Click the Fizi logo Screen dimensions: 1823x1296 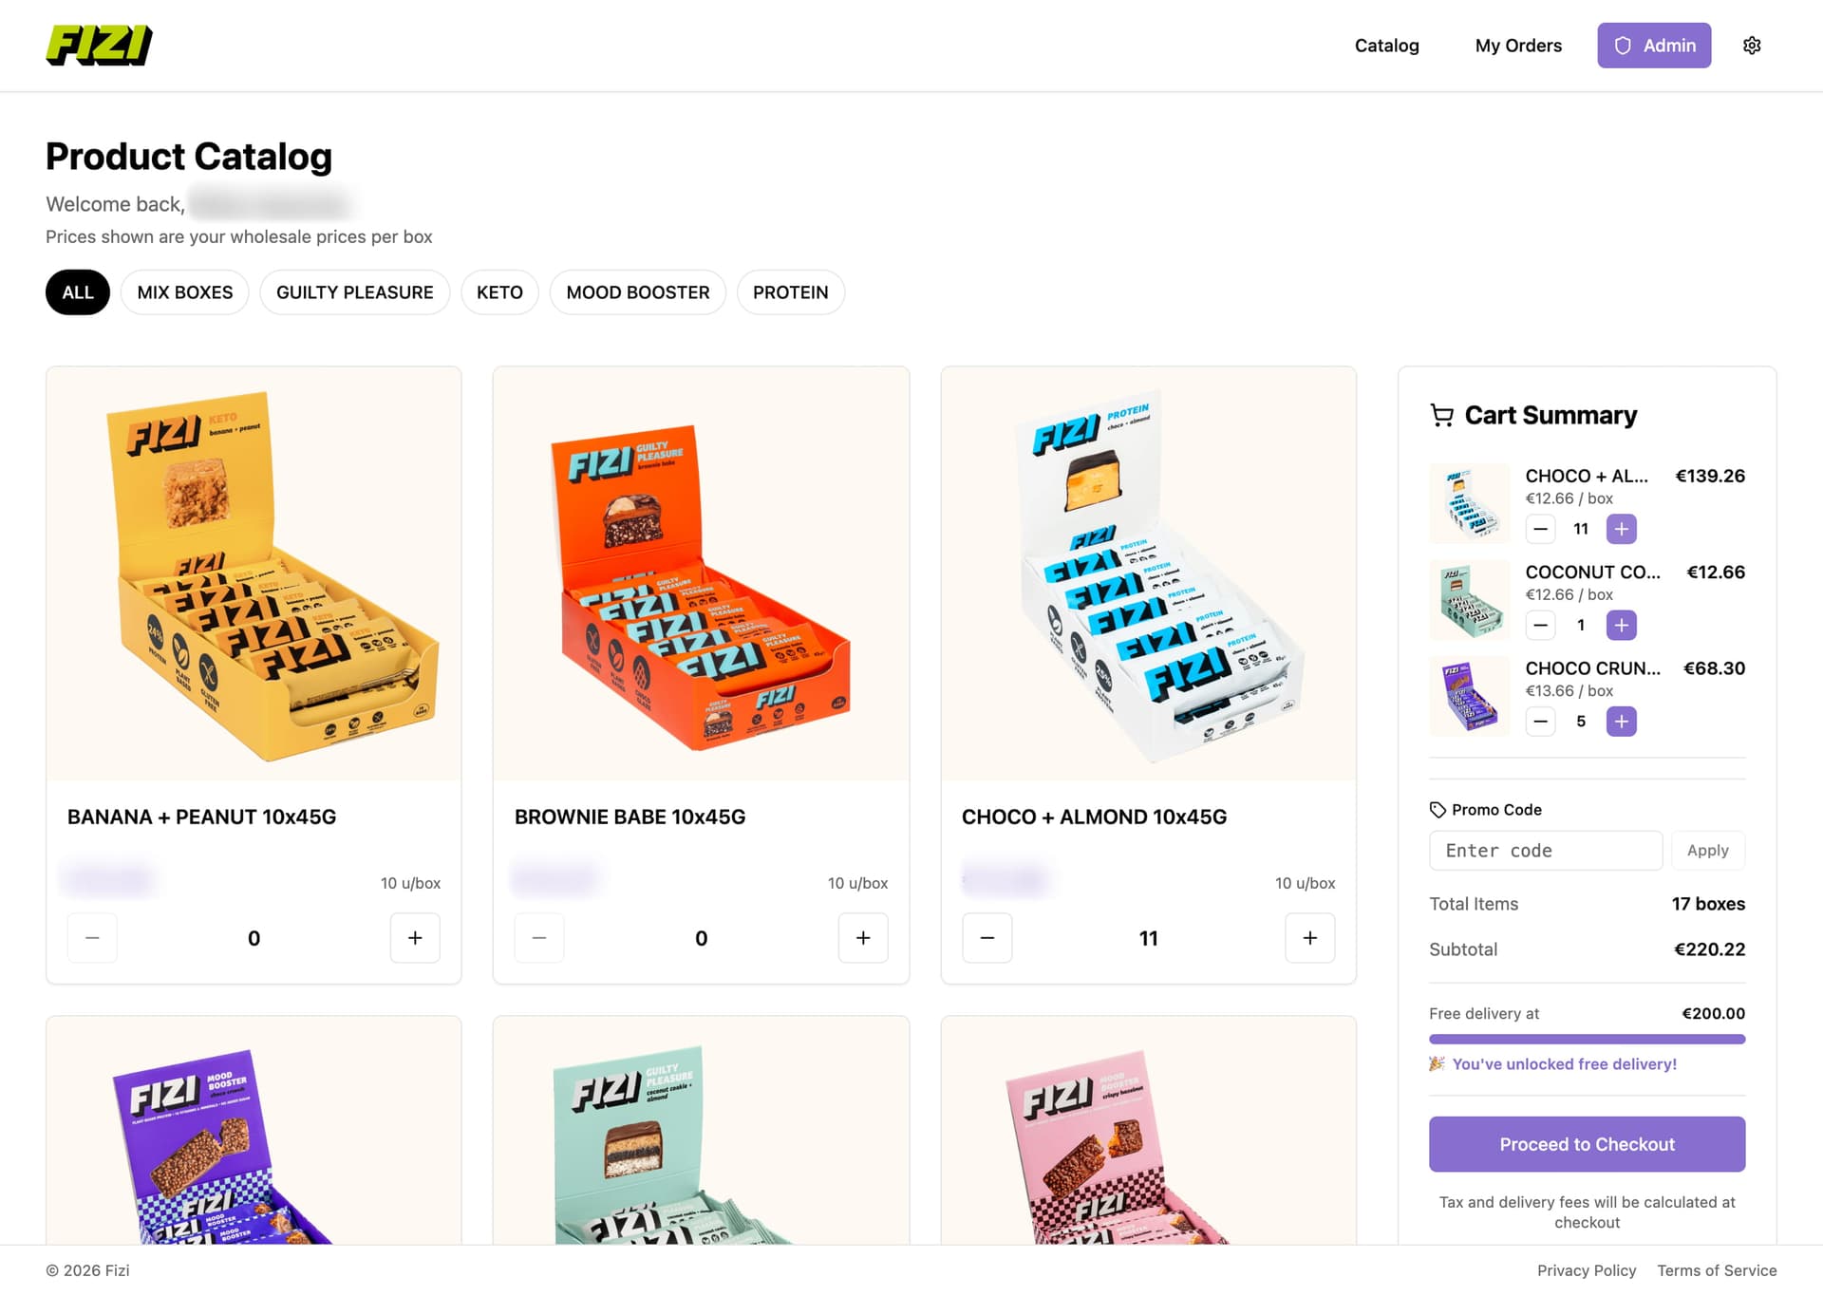(98, 43)
